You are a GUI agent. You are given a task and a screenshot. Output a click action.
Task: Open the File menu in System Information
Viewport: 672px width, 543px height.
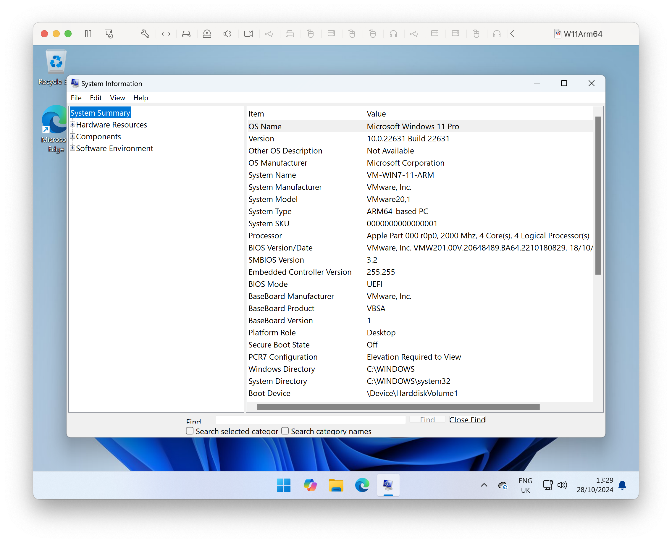(76, 98)
